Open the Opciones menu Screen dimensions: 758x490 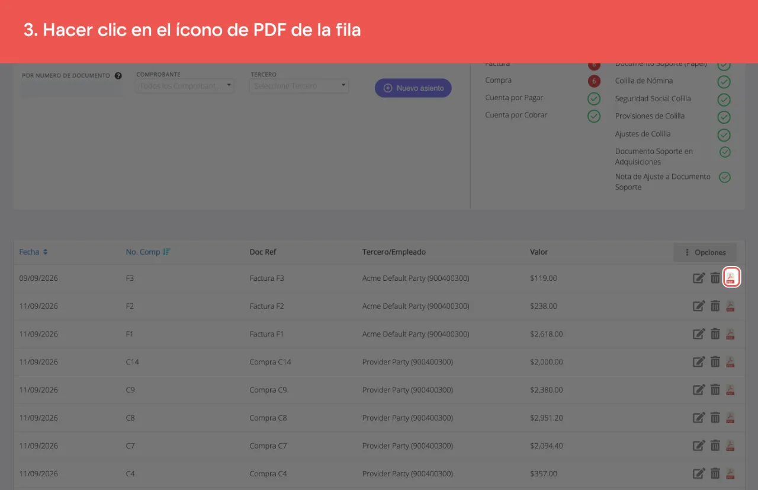point(705,252)
